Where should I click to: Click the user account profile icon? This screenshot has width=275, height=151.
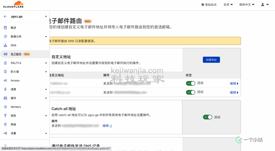pyautogui.click(x=263, y=5)
